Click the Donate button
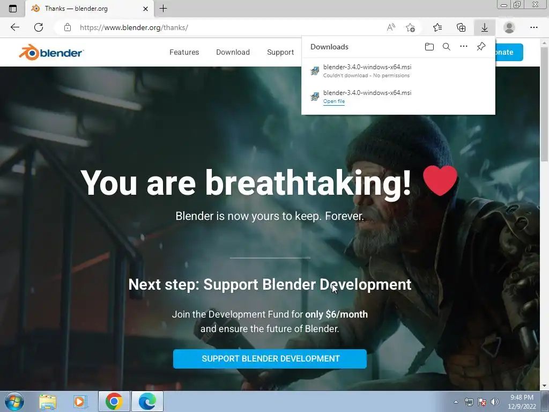 (x=509, y=52)
